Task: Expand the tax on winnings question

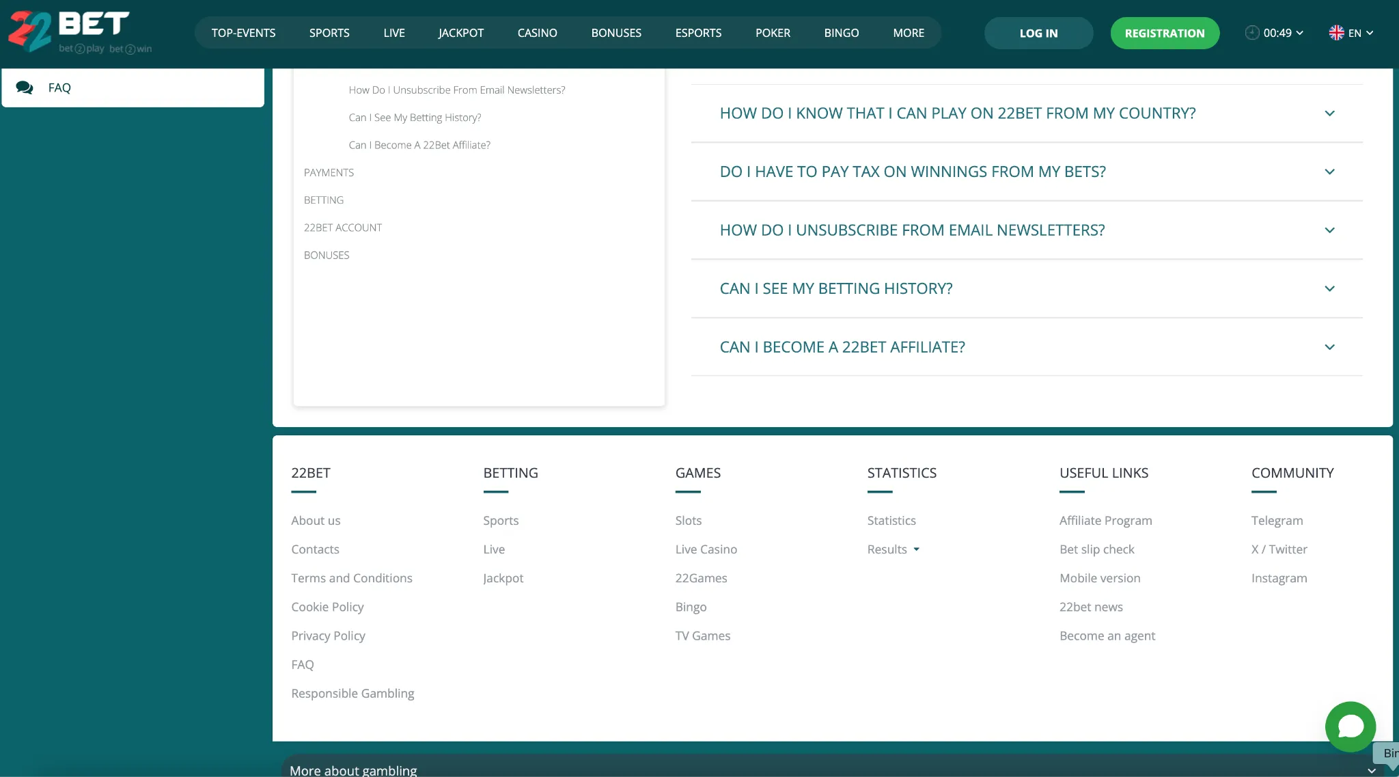Action: tap(1027, 172)
